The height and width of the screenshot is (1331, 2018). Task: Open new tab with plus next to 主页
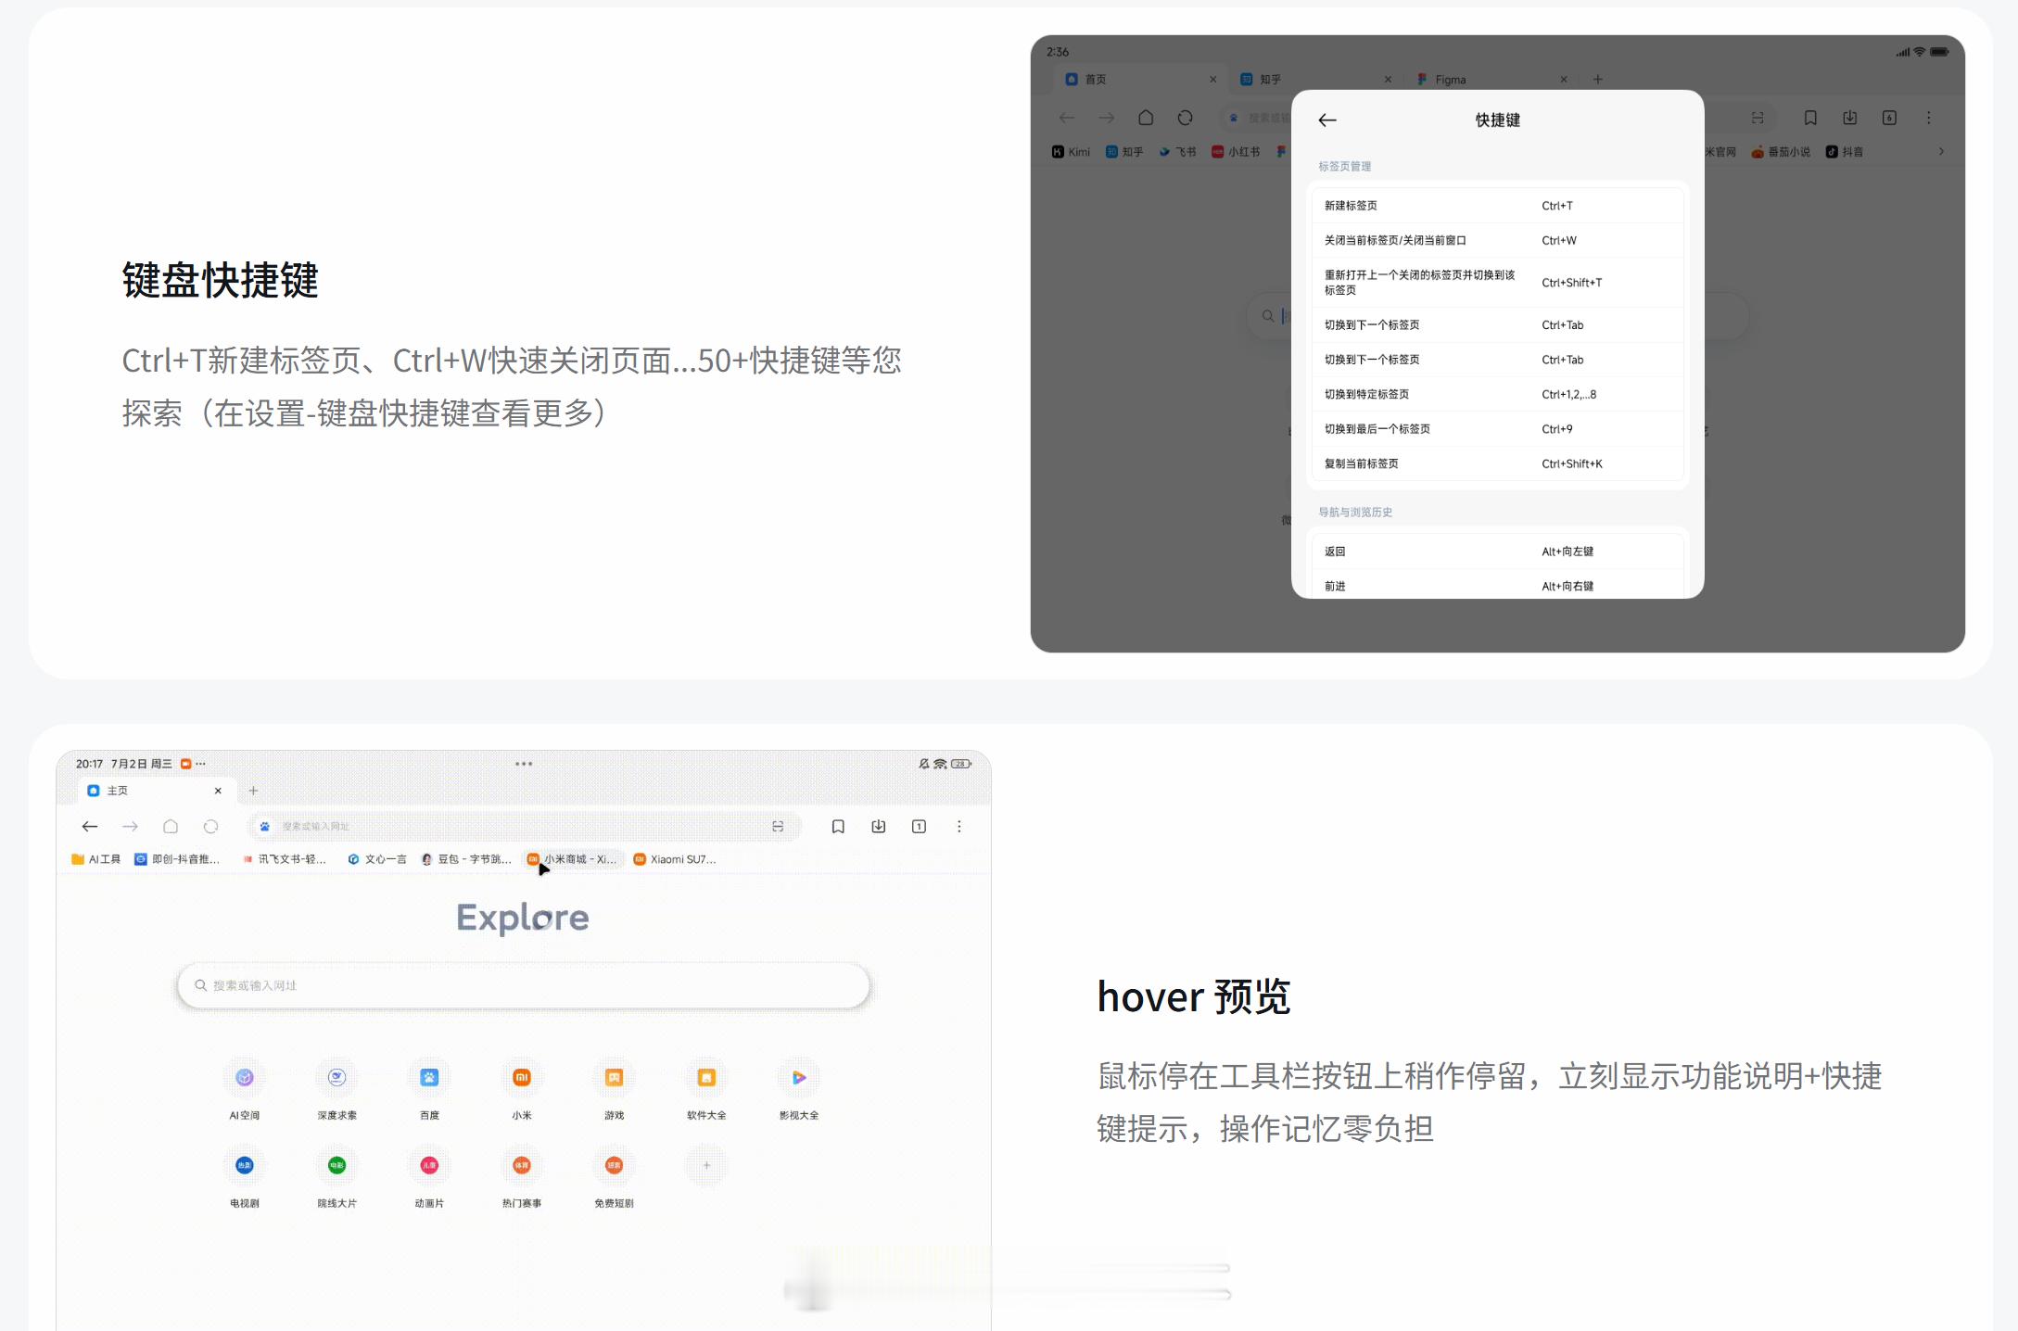click(253, 791)
